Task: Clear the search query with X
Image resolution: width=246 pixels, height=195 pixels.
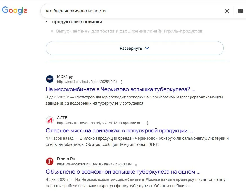Action: coord(227,11)
